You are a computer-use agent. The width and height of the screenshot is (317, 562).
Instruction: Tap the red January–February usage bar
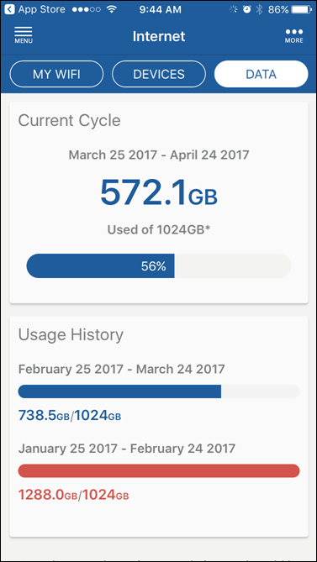pos(159,471)
